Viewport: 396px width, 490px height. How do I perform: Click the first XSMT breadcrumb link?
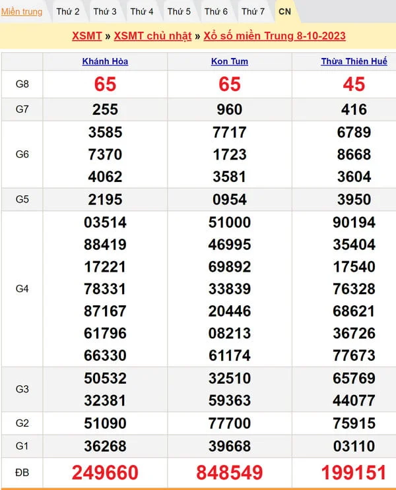click(x=86, y=36)
